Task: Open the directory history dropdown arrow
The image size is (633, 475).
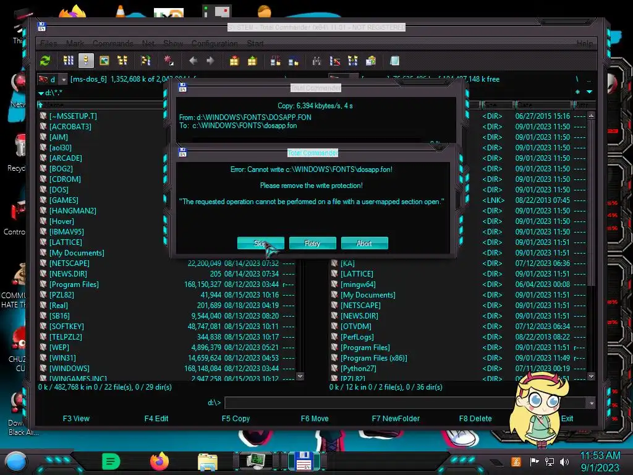Action: coord(589,92)
